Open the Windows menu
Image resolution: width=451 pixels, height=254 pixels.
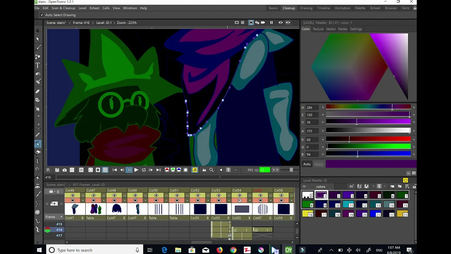coord(130,8)
